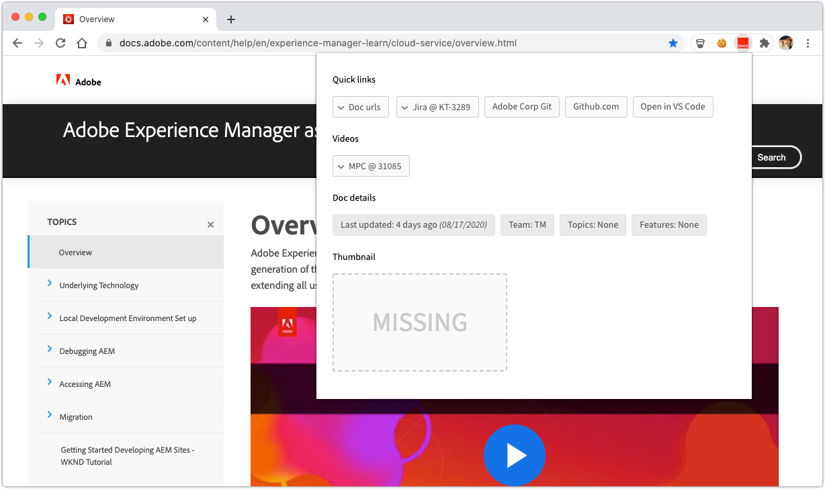
Task: Click the red docs extension icon
Action: click(742, 43)
